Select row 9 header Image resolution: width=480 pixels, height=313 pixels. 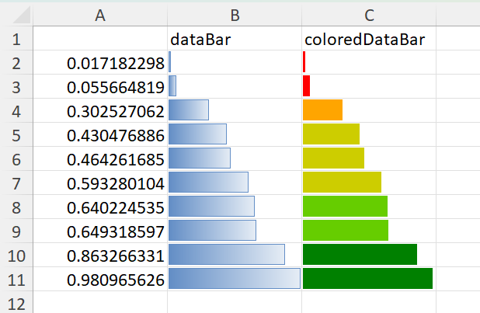coord(16,231)
